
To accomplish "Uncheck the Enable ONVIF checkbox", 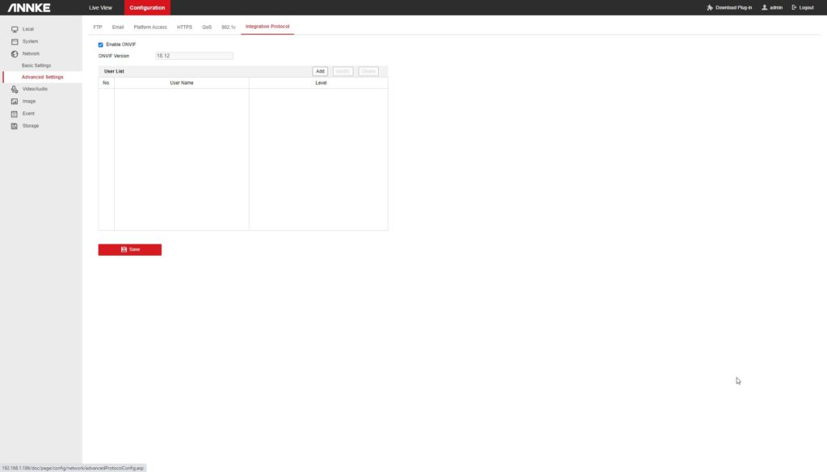I will pyautogui.click(x=101, y=44).
